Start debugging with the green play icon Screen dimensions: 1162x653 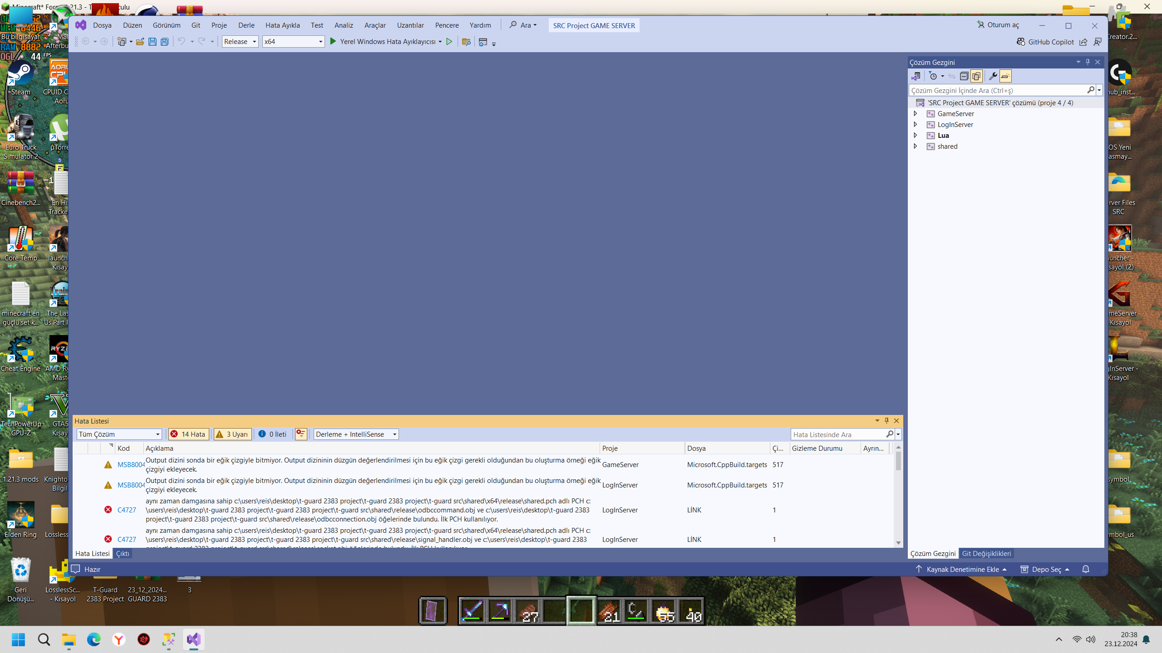[x=333, y=41]
